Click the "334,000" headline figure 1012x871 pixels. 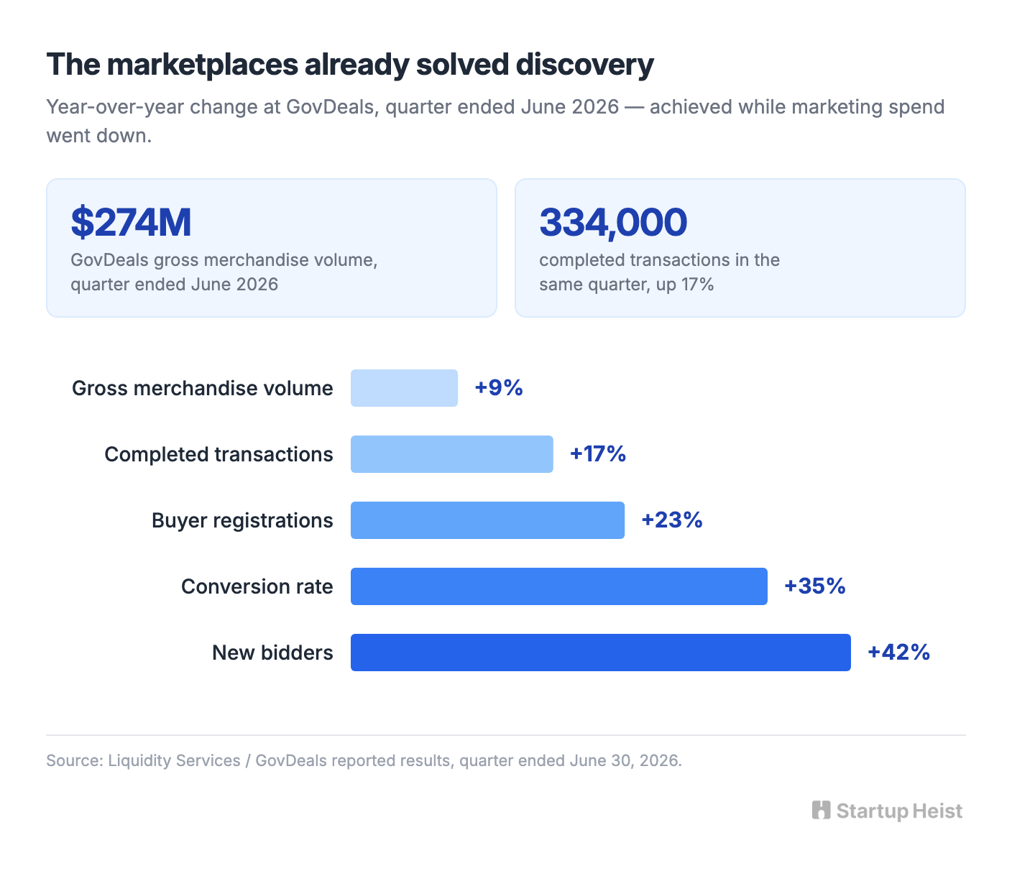pos(613,222)
